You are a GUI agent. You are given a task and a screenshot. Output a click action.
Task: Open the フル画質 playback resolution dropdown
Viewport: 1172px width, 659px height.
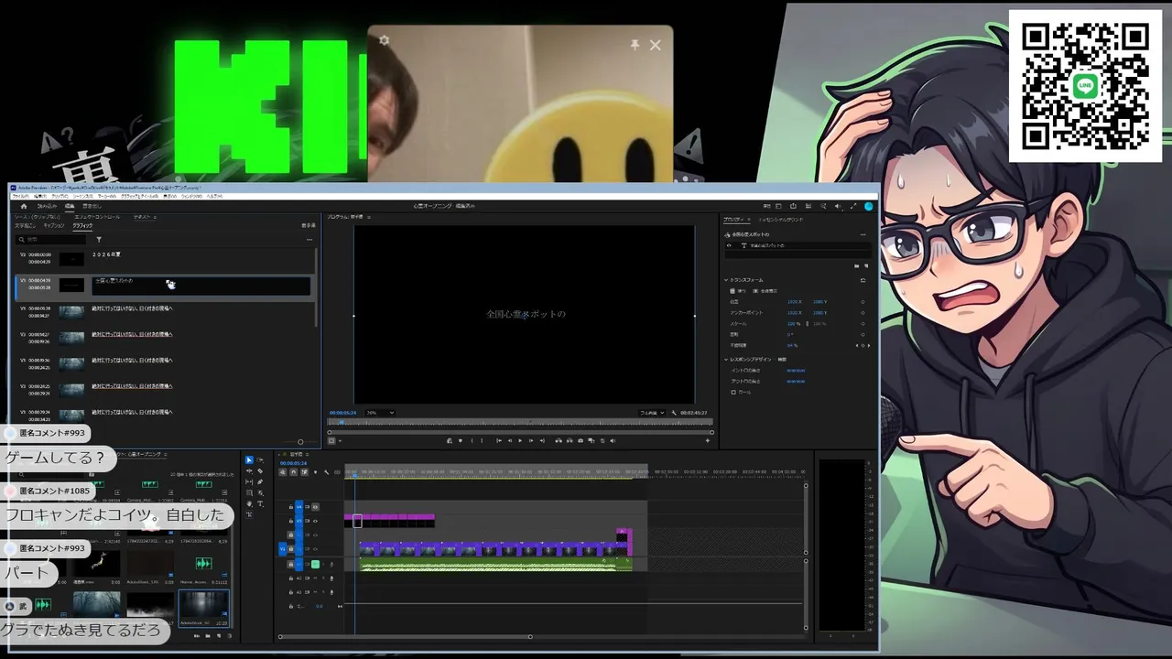click(x=652, y=413)
